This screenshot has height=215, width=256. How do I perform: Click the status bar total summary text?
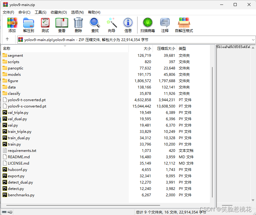click(171, 212)
